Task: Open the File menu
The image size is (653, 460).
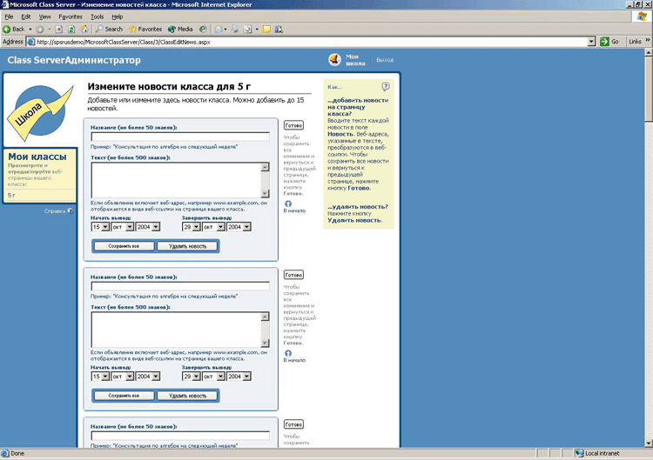Action: click(9, 17)
